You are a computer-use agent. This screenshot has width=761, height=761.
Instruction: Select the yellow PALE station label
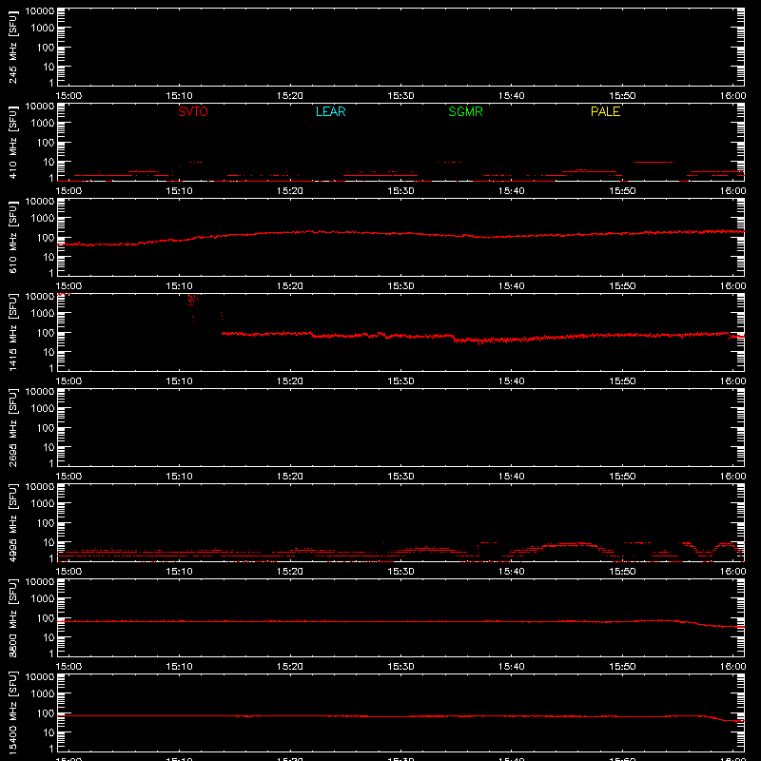coord(605,111)
